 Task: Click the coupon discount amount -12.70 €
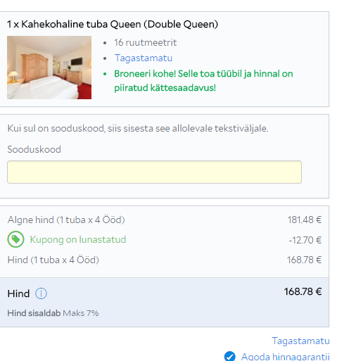[305, 240]
